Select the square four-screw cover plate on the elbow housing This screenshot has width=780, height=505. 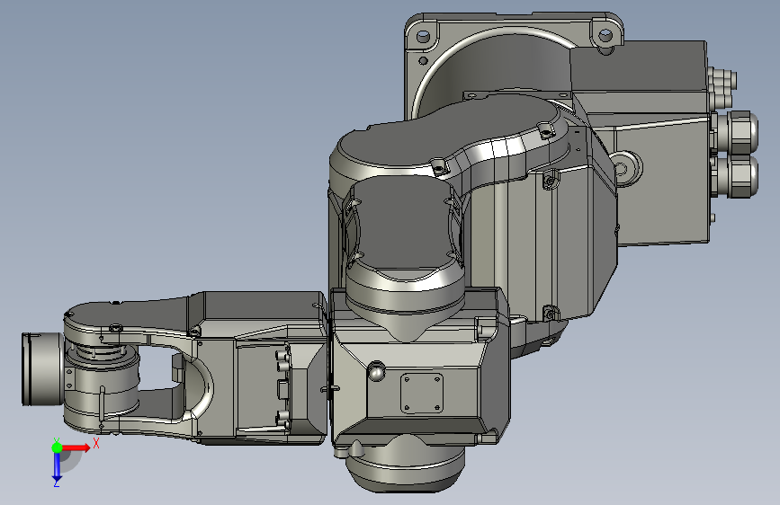[x=422, y=394]
